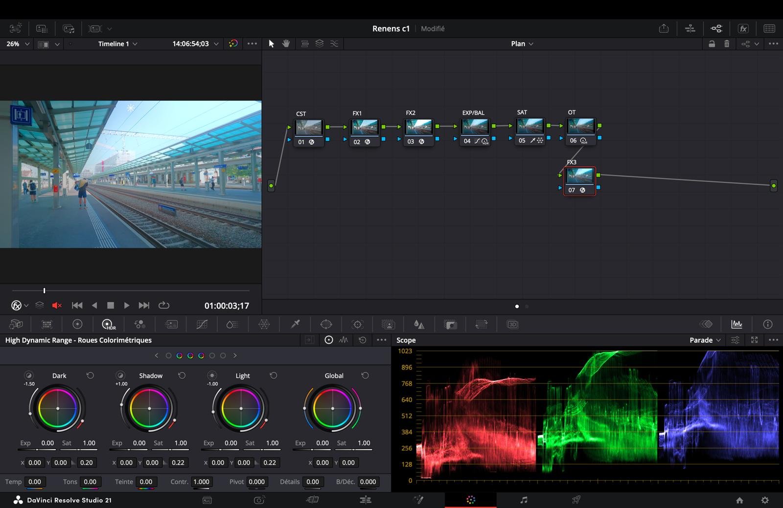Open the 3D stereoscopic palette icon
Screen dimensions: 783x508
coord(512,324)
